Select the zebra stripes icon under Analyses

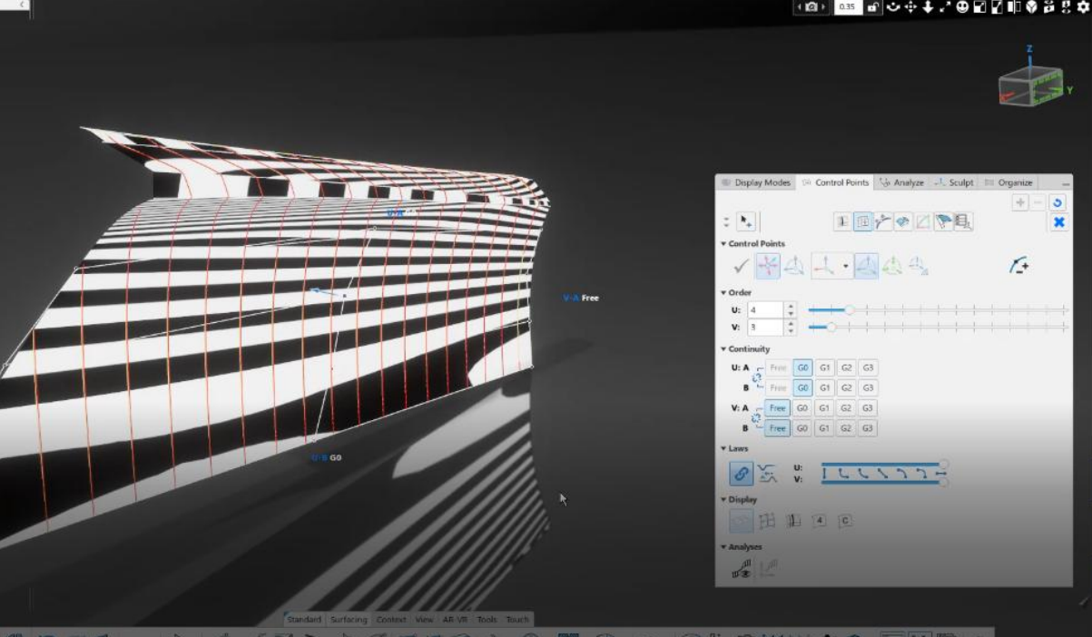coord(743,568)
